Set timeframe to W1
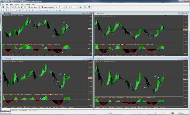Screen dimensions: 190x115 [x=60, y=10]
